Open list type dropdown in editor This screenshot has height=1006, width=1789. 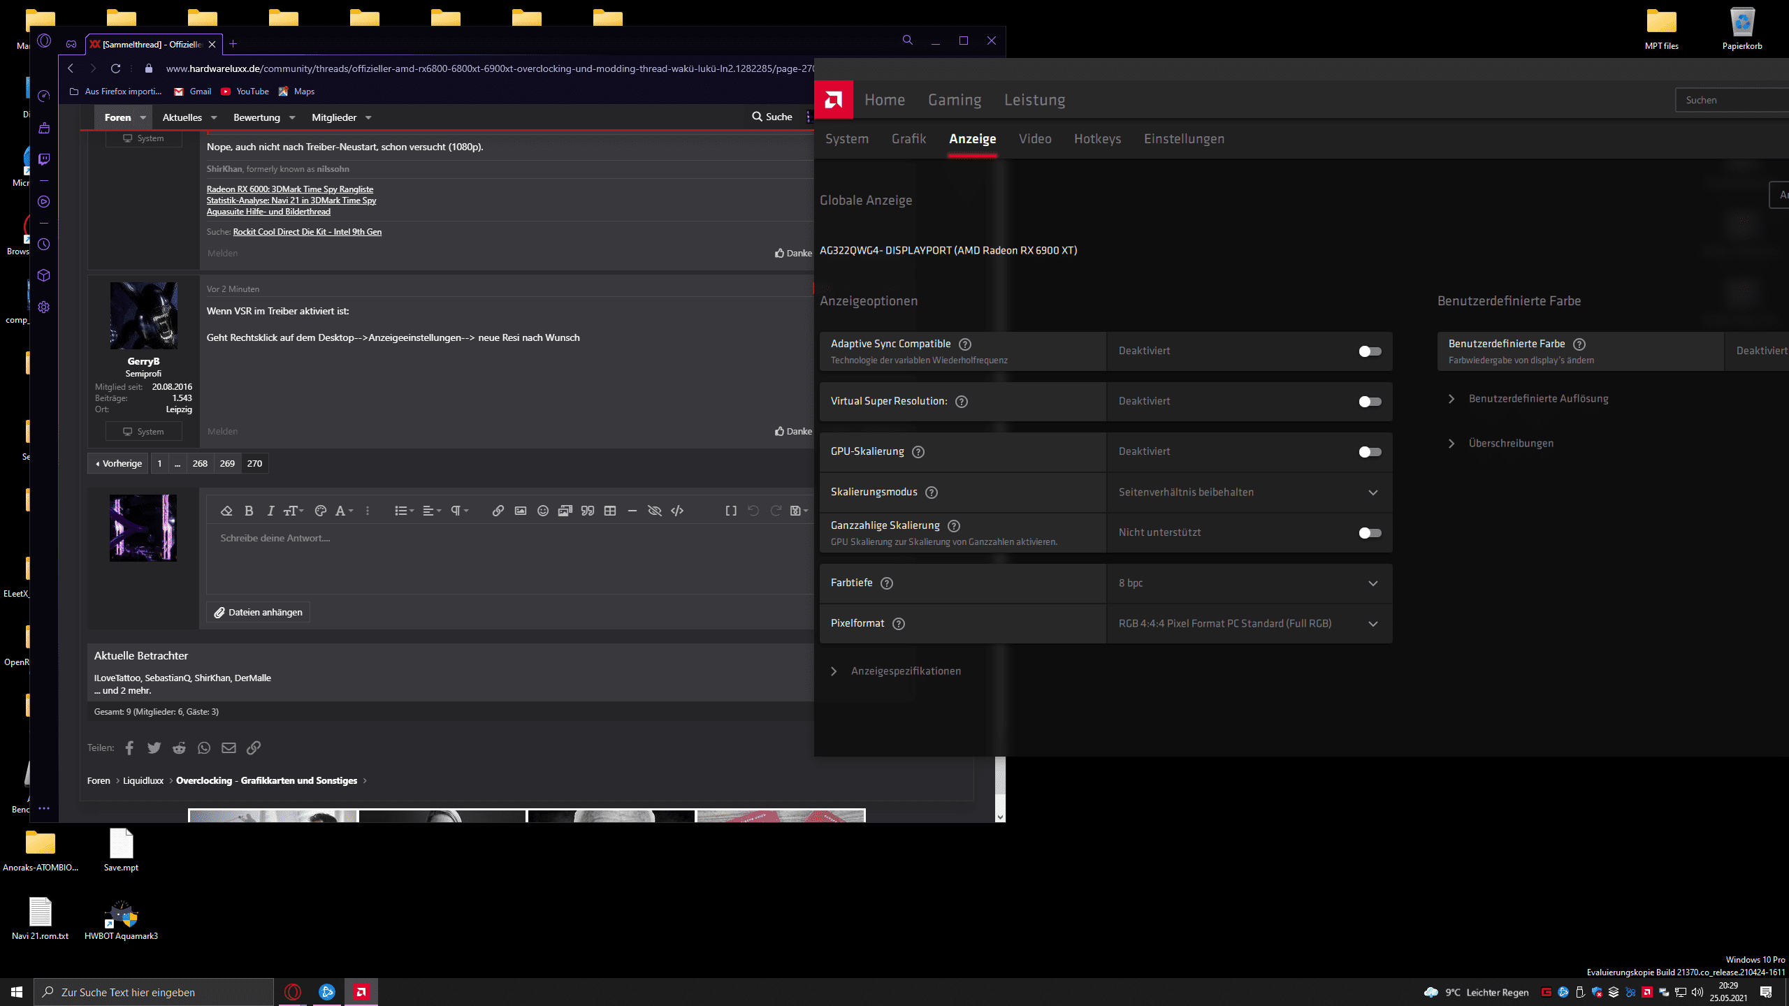pyautogui.click(x=404, y=511)
